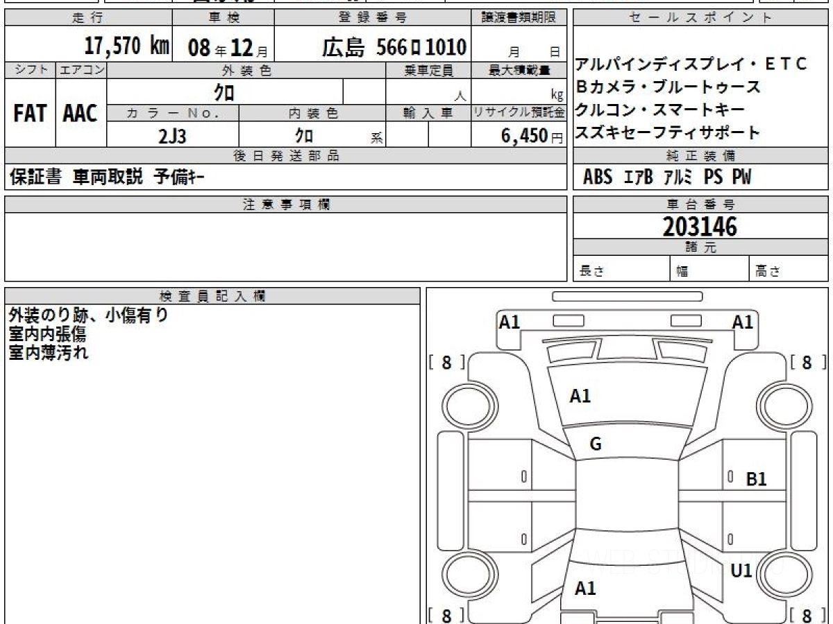Click the line スズキセーフティサポート
The image size is (833, 624).
pos(668,132)
